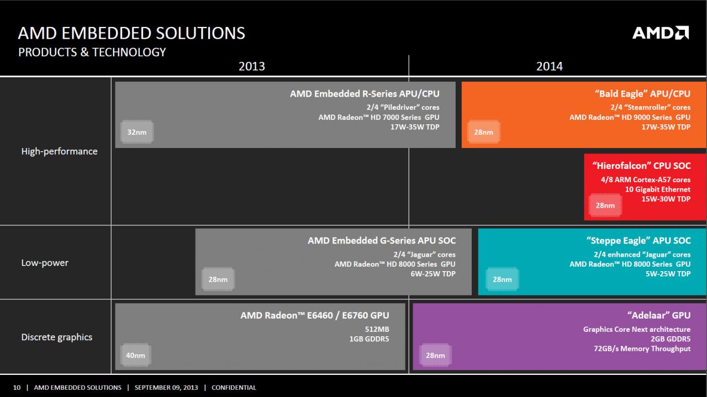Click AMD Radeon HD 7000 Series GPU text

[379, 117]
